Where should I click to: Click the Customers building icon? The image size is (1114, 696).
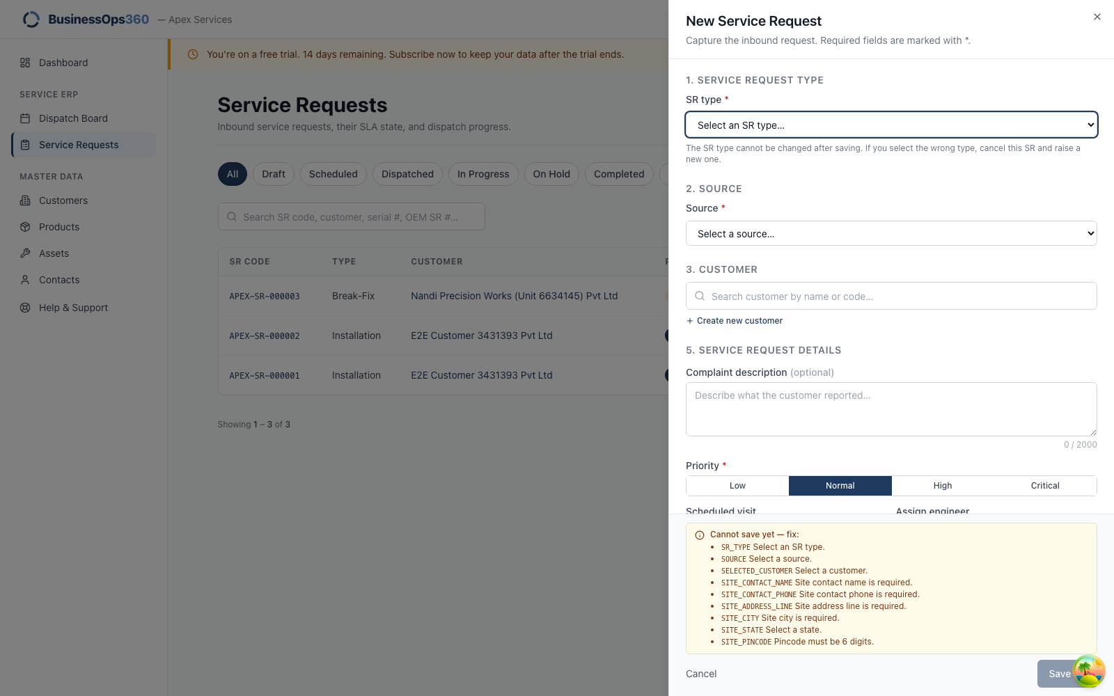click(25, 200)
